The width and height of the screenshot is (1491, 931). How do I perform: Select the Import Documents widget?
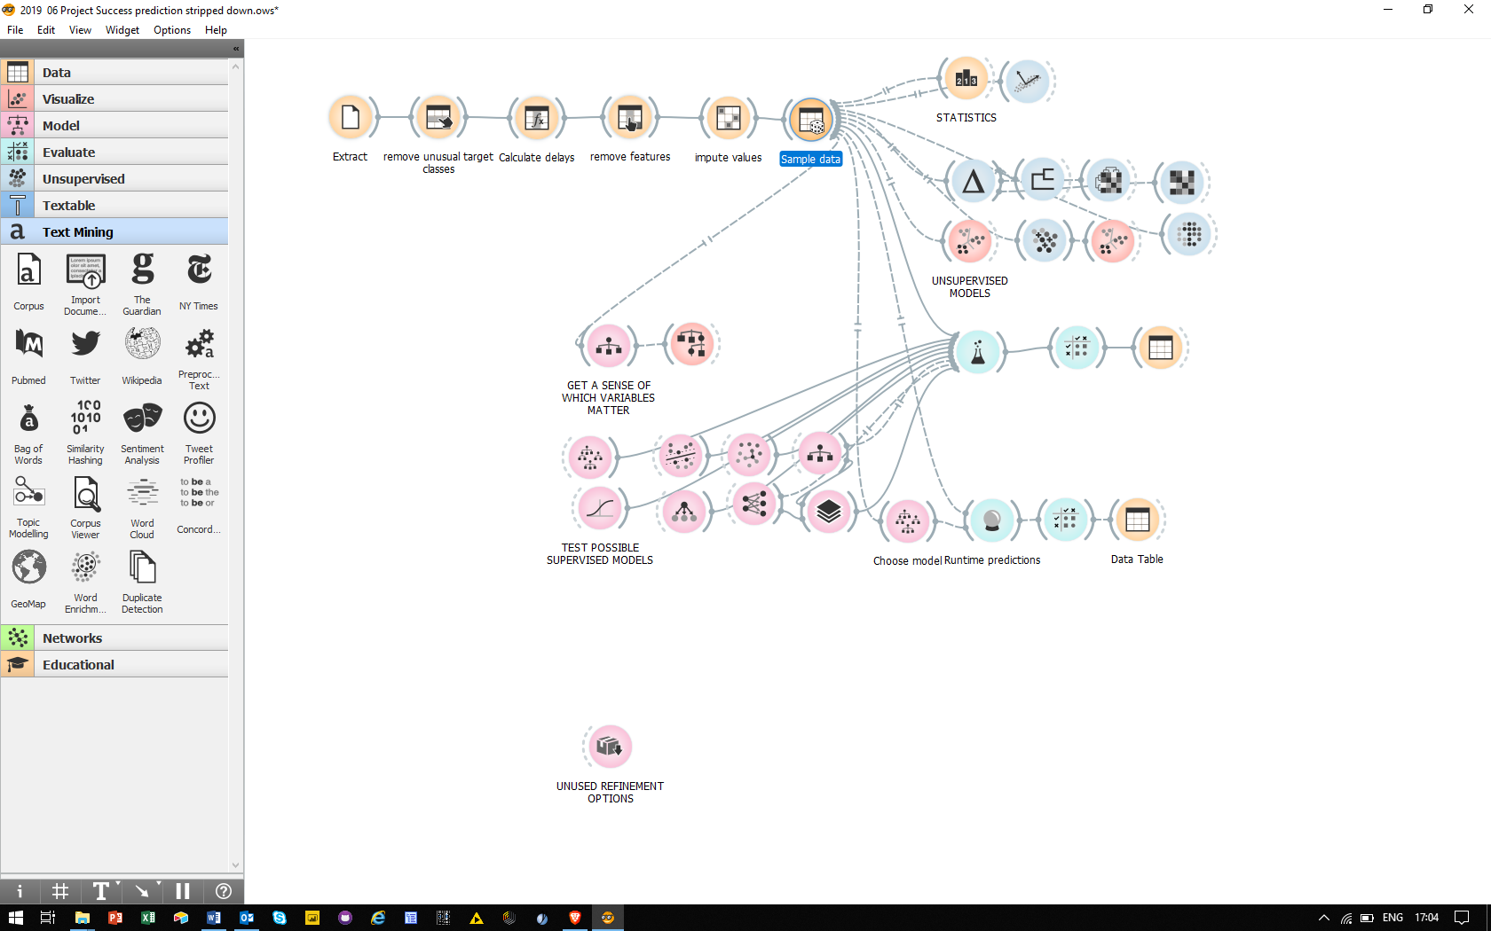(x=85, y=284)
